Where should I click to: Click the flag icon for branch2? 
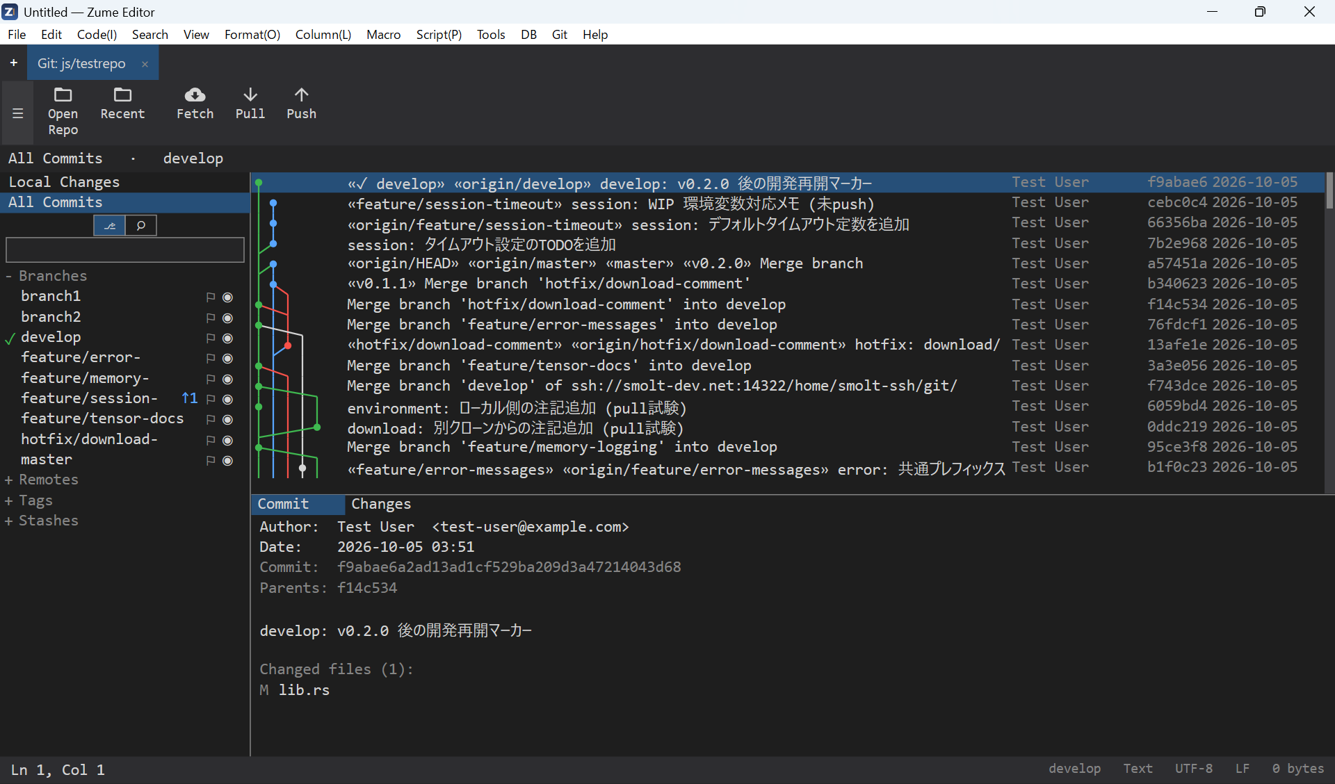tap(211, 318)
